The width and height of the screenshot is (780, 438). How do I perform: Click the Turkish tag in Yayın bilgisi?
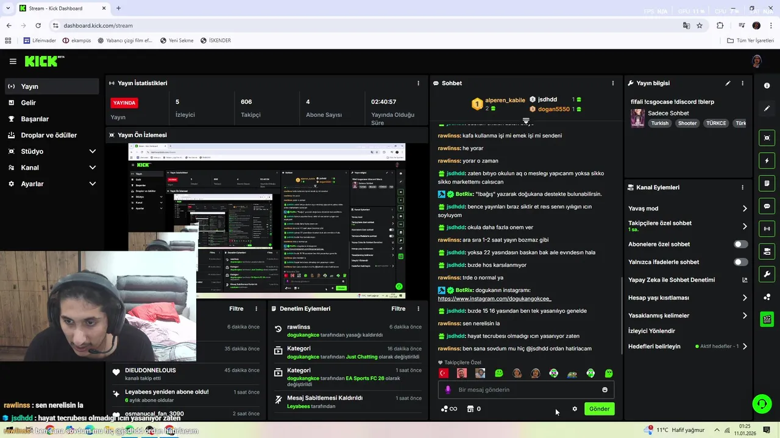click(x=659, y=123)
